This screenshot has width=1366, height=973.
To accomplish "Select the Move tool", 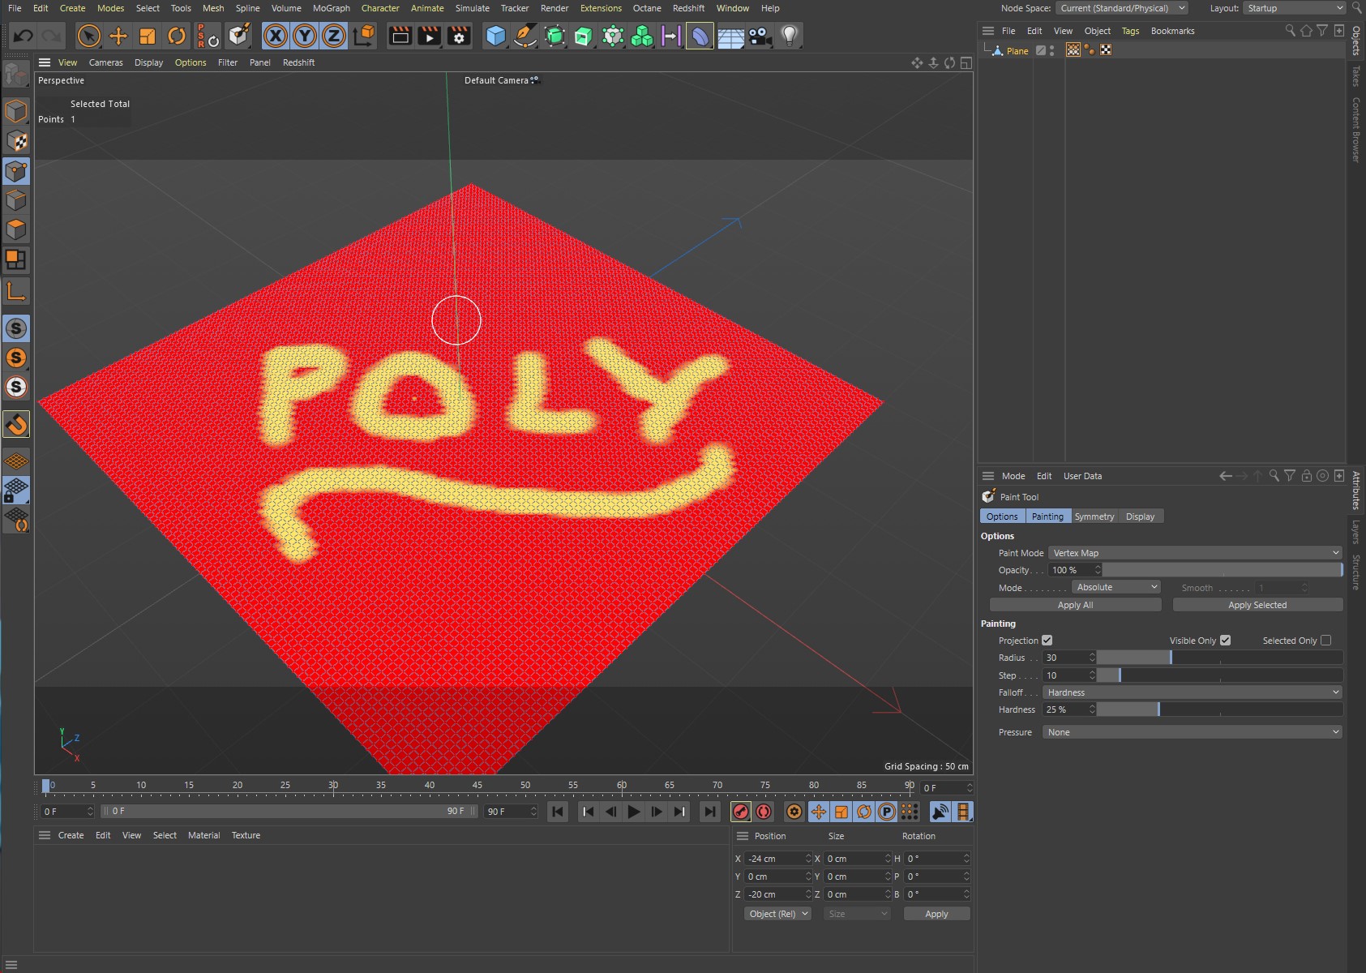I will [118, 36].
